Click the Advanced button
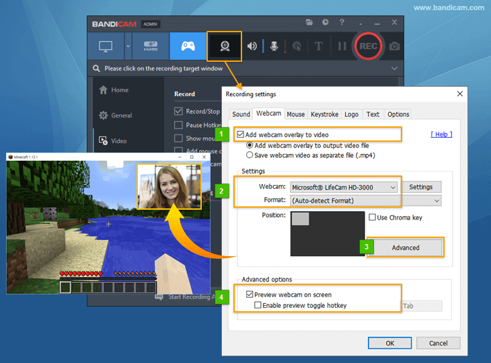This screenshot has height=363, width=491. [x=406, y=247]
